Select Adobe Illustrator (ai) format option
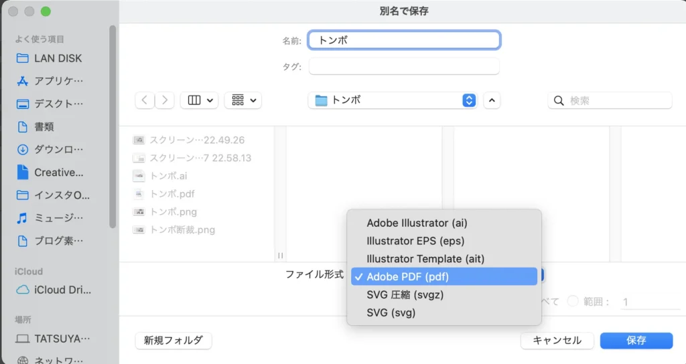 [x=416, y=223]
